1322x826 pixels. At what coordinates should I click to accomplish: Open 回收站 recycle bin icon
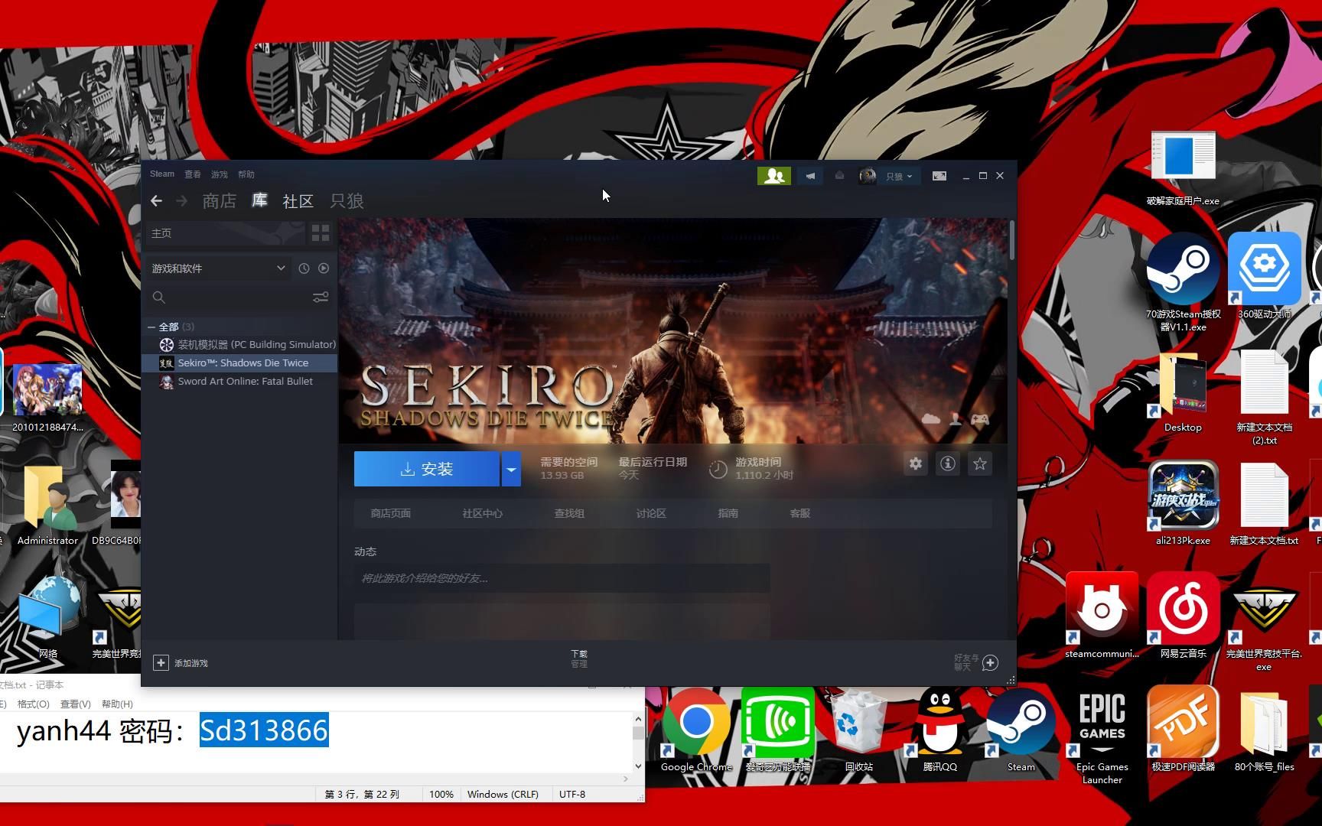tap(858, 730)
